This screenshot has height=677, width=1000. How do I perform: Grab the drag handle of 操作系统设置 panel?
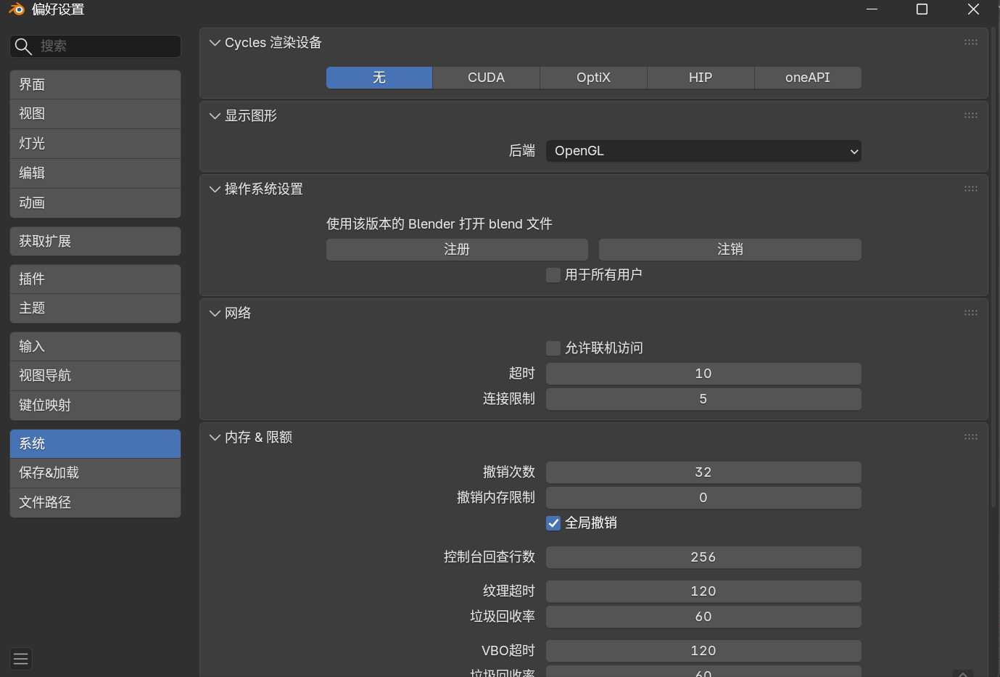[x=971, y=189]
